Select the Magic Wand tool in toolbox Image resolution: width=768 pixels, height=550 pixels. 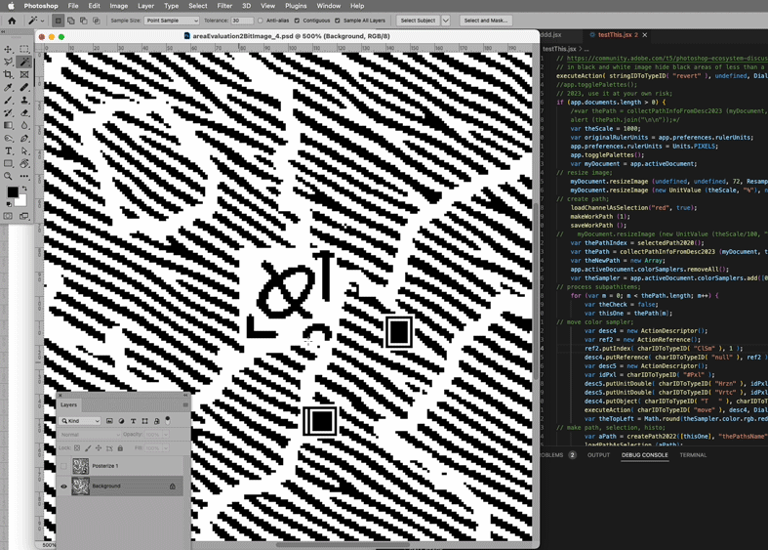pyautogui.click(x=24, y=62)
